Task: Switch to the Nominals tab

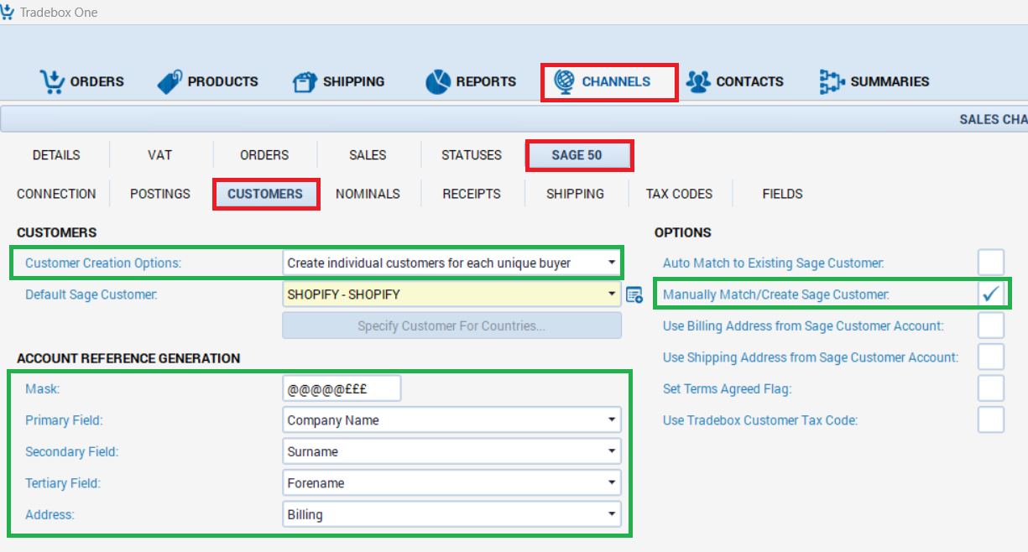Action: (368, 194)
